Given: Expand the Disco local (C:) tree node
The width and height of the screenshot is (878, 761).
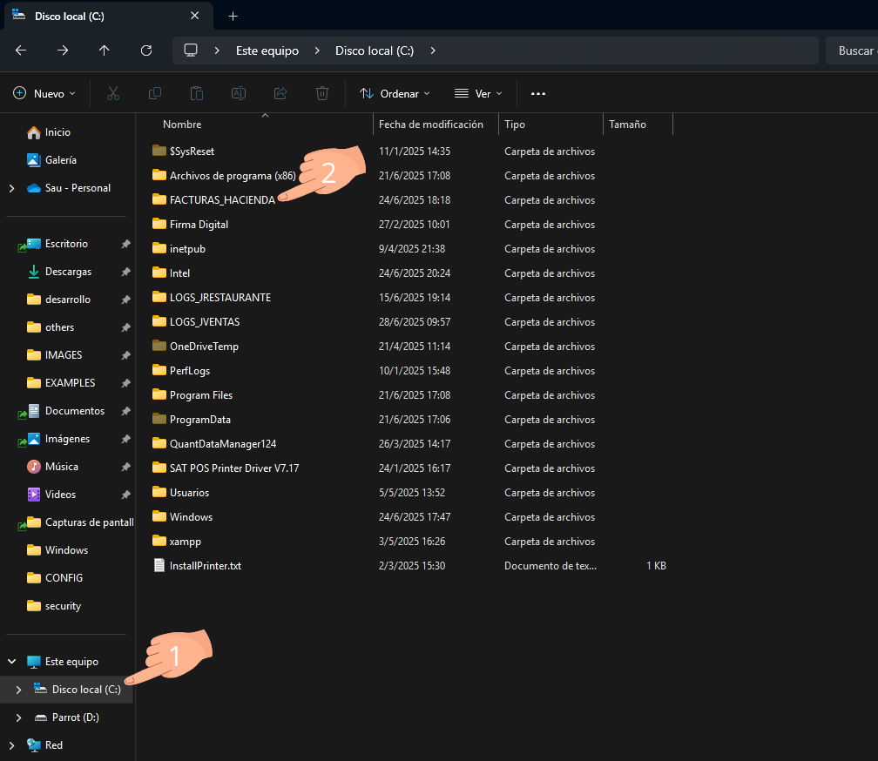Looking at the screenshot, I should pos(18,690).
